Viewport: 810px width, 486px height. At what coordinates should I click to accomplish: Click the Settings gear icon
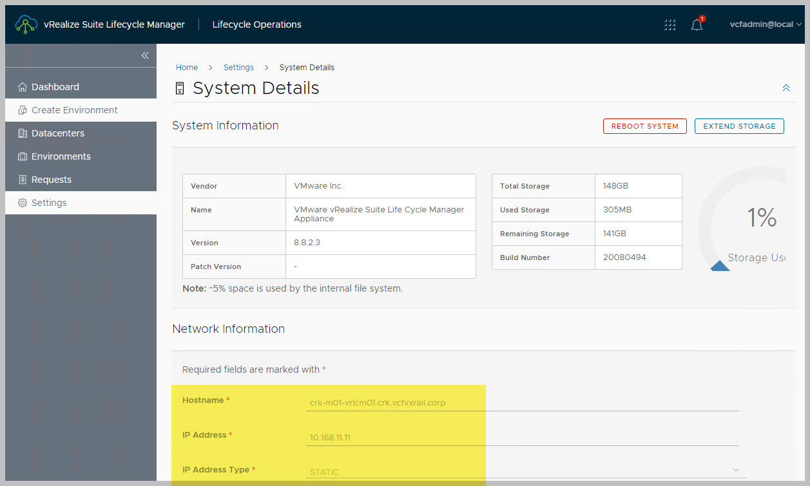coord(23,203)
